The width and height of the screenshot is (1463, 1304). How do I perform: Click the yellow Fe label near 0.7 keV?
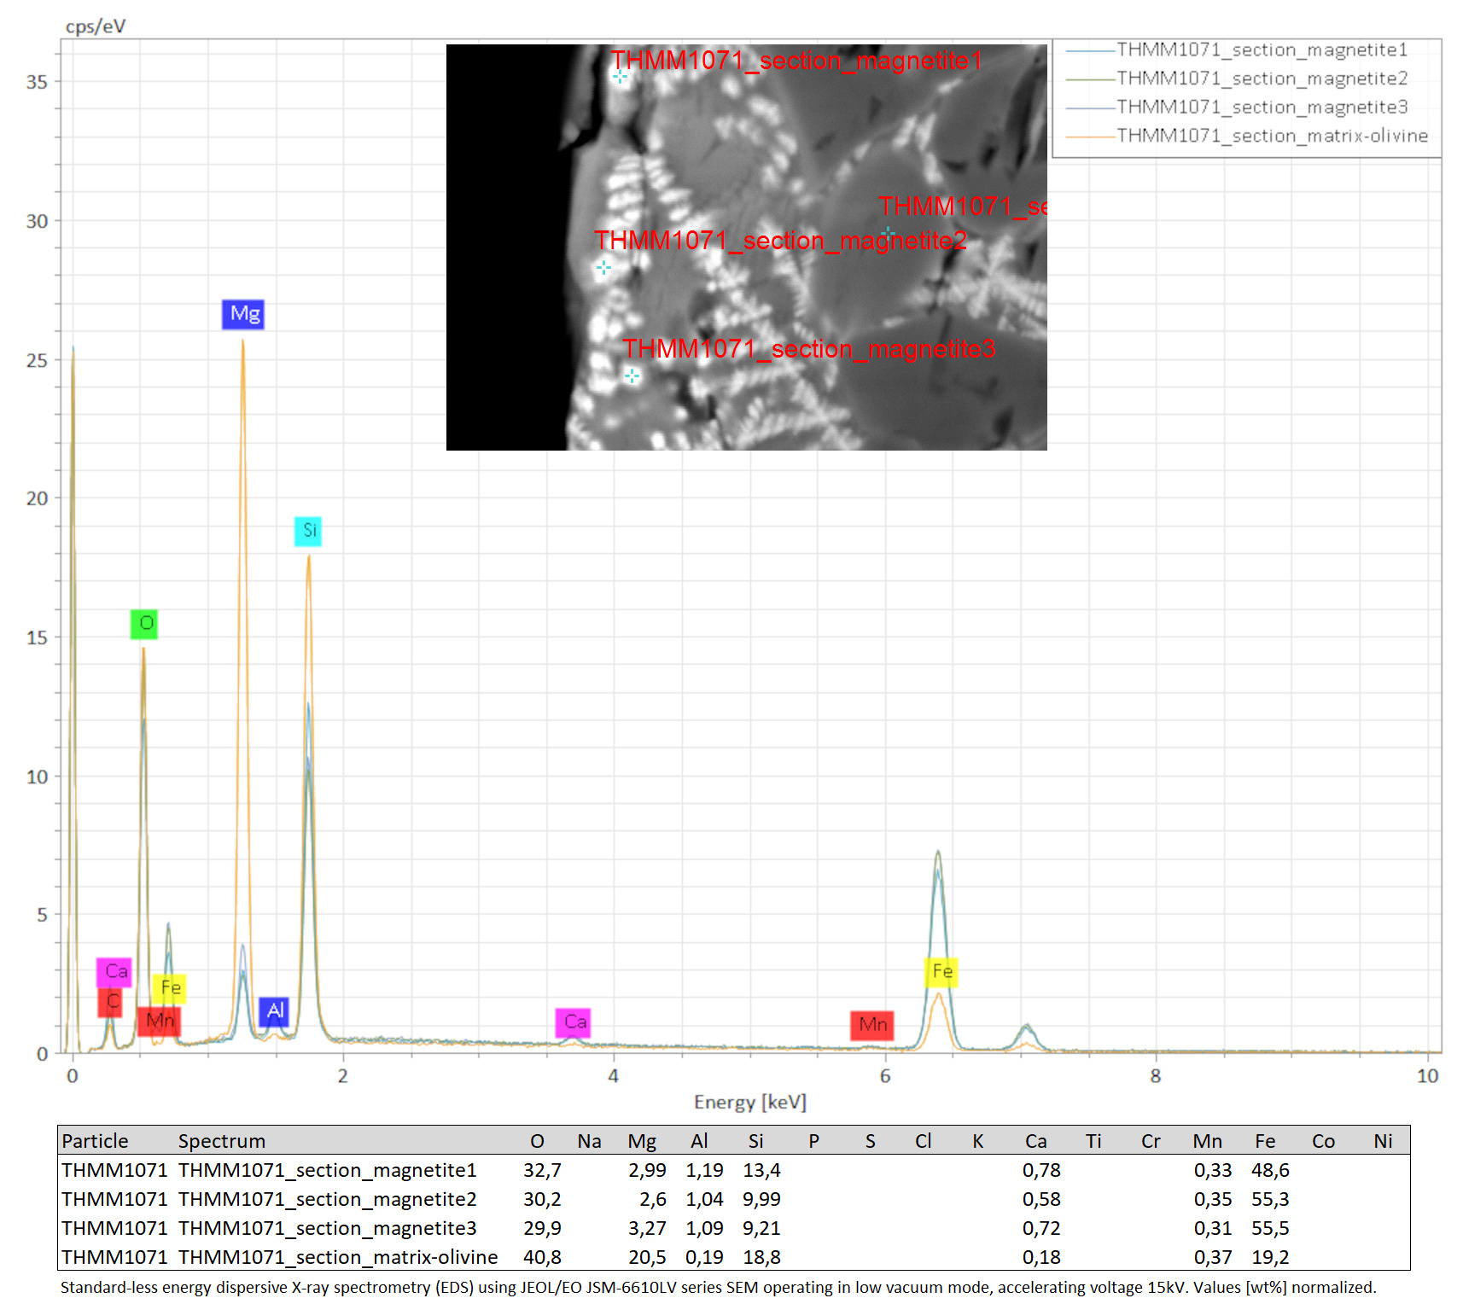point(169,988)
